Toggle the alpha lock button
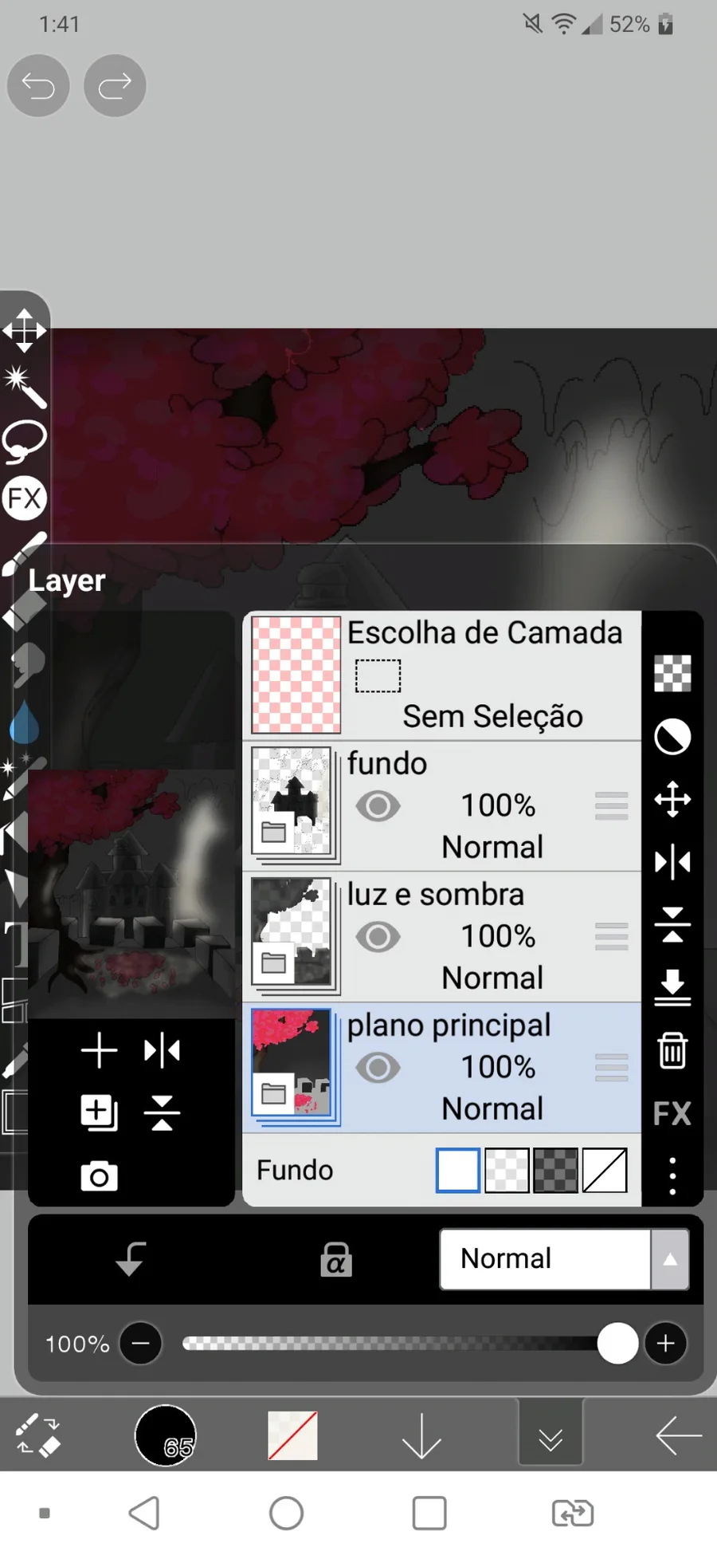 [x=336, y=1259]
